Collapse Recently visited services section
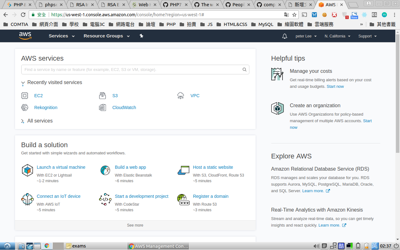 [23, 83]
